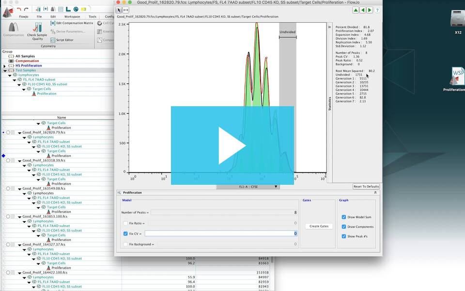The width and height of the screenshot is (465, 291).
Task: Collapse the Test Samples group
Action: tap(5, 71)
